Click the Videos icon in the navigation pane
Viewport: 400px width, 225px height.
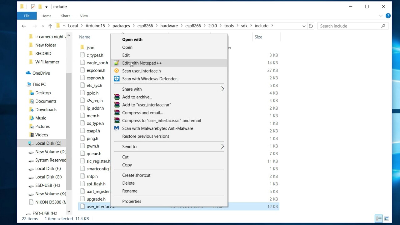coord(31,135)
